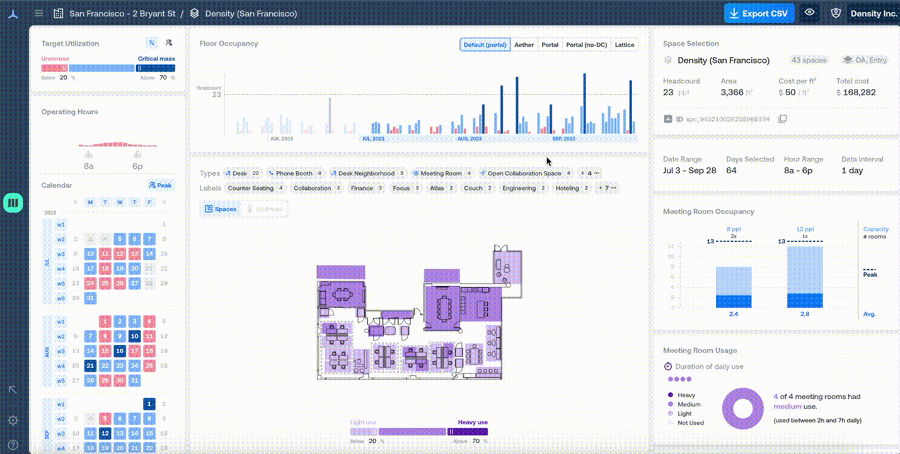Screen dimensions: 900x454
Task: Open San Francisco - 2 Bryant St breadcrumb
Action: pos(122,13)
